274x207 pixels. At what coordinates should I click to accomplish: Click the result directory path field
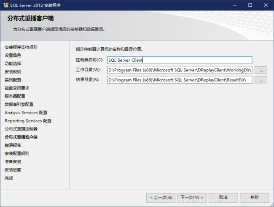coord(180,80)
